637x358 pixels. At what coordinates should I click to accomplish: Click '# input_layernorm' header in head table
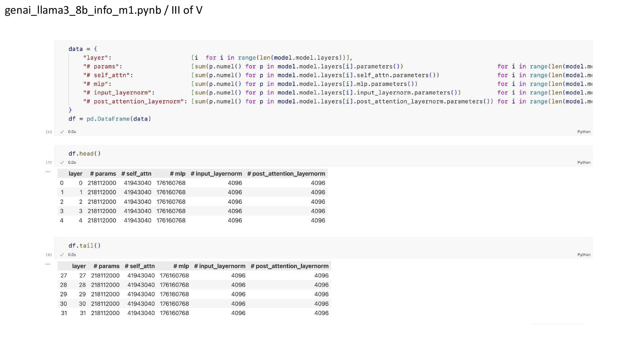[216, 174]
